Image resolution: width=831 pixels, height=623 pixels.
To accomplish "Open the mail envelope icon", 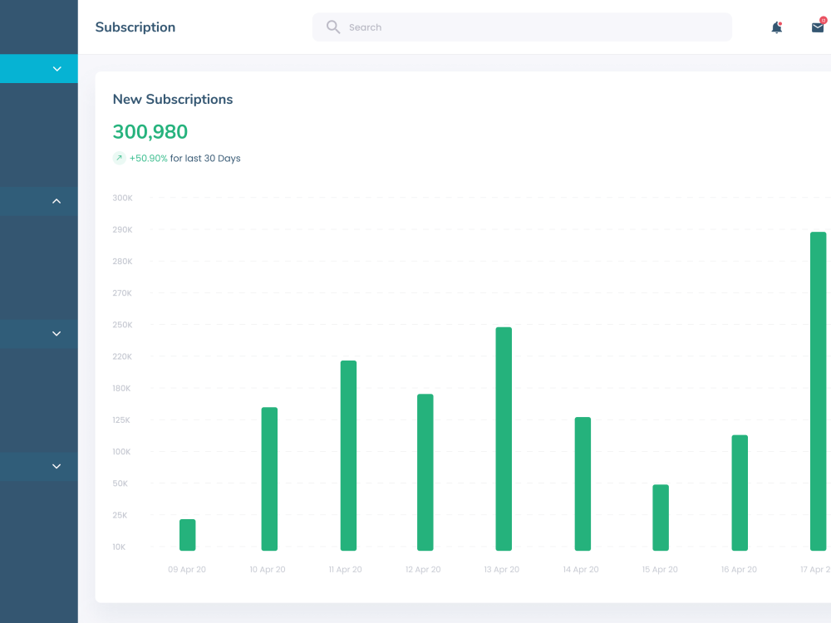I will point(819,27).
